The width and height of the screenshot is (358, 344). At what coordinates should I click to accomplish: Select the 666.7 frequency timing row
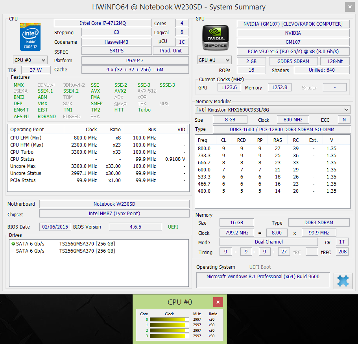click(x=272, y=163)
